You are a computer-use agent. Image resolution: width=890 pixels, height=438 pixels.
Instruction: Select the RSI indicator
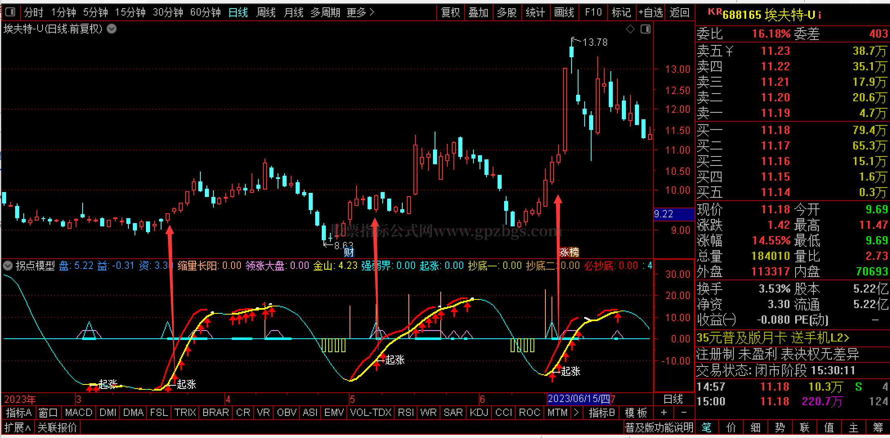pyautogui.click(x=406, y=413)
